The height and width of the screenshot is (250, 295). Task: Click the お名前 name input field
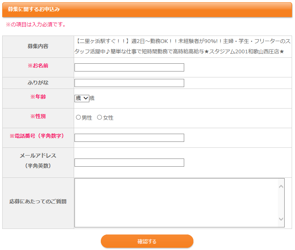click(129, 67)
